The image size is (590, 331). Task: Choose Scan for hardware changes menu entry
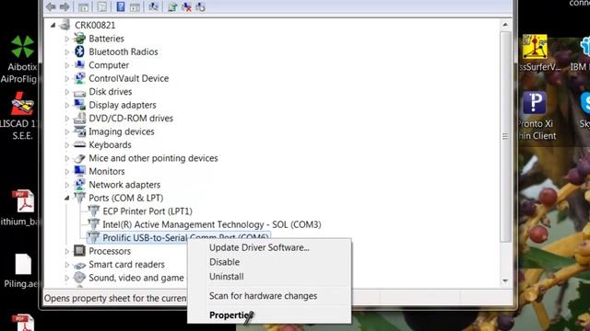pyautogui.click(x=263, y=296)
